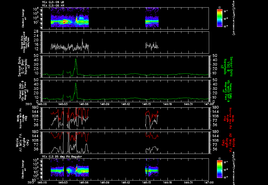Click the 146:18 tick label under the magnetic field panel
The width and height of the screenshot is (268, 185).
click(167, 104)
